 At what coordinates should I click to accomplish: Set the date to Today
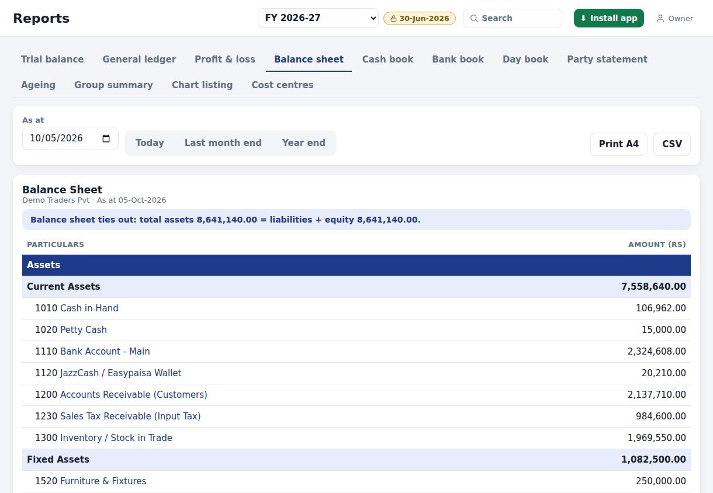[150, 143]
